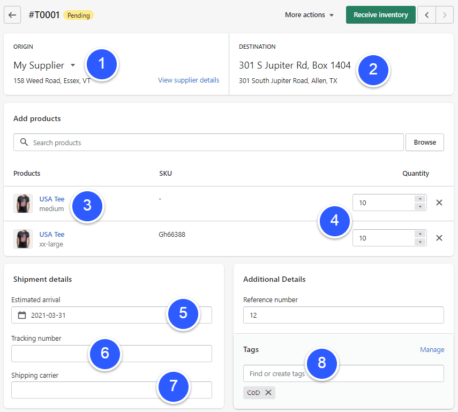
Task: Remove the CoD tag
Action: (x=268, y=392)
